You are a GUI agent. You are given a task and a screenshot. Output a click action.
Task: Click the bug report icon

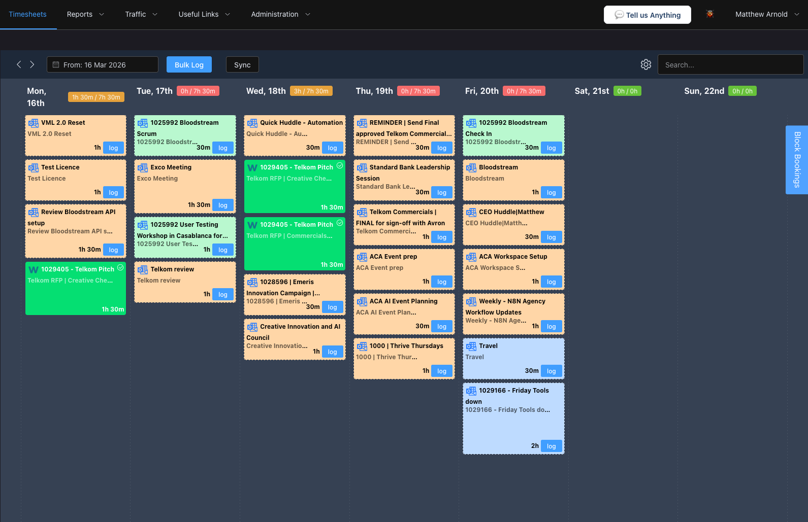point(710,14)
